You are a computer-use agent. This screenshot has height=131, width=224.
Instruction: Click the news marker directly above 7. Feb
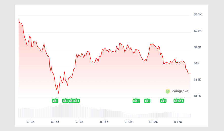[77, 101]
